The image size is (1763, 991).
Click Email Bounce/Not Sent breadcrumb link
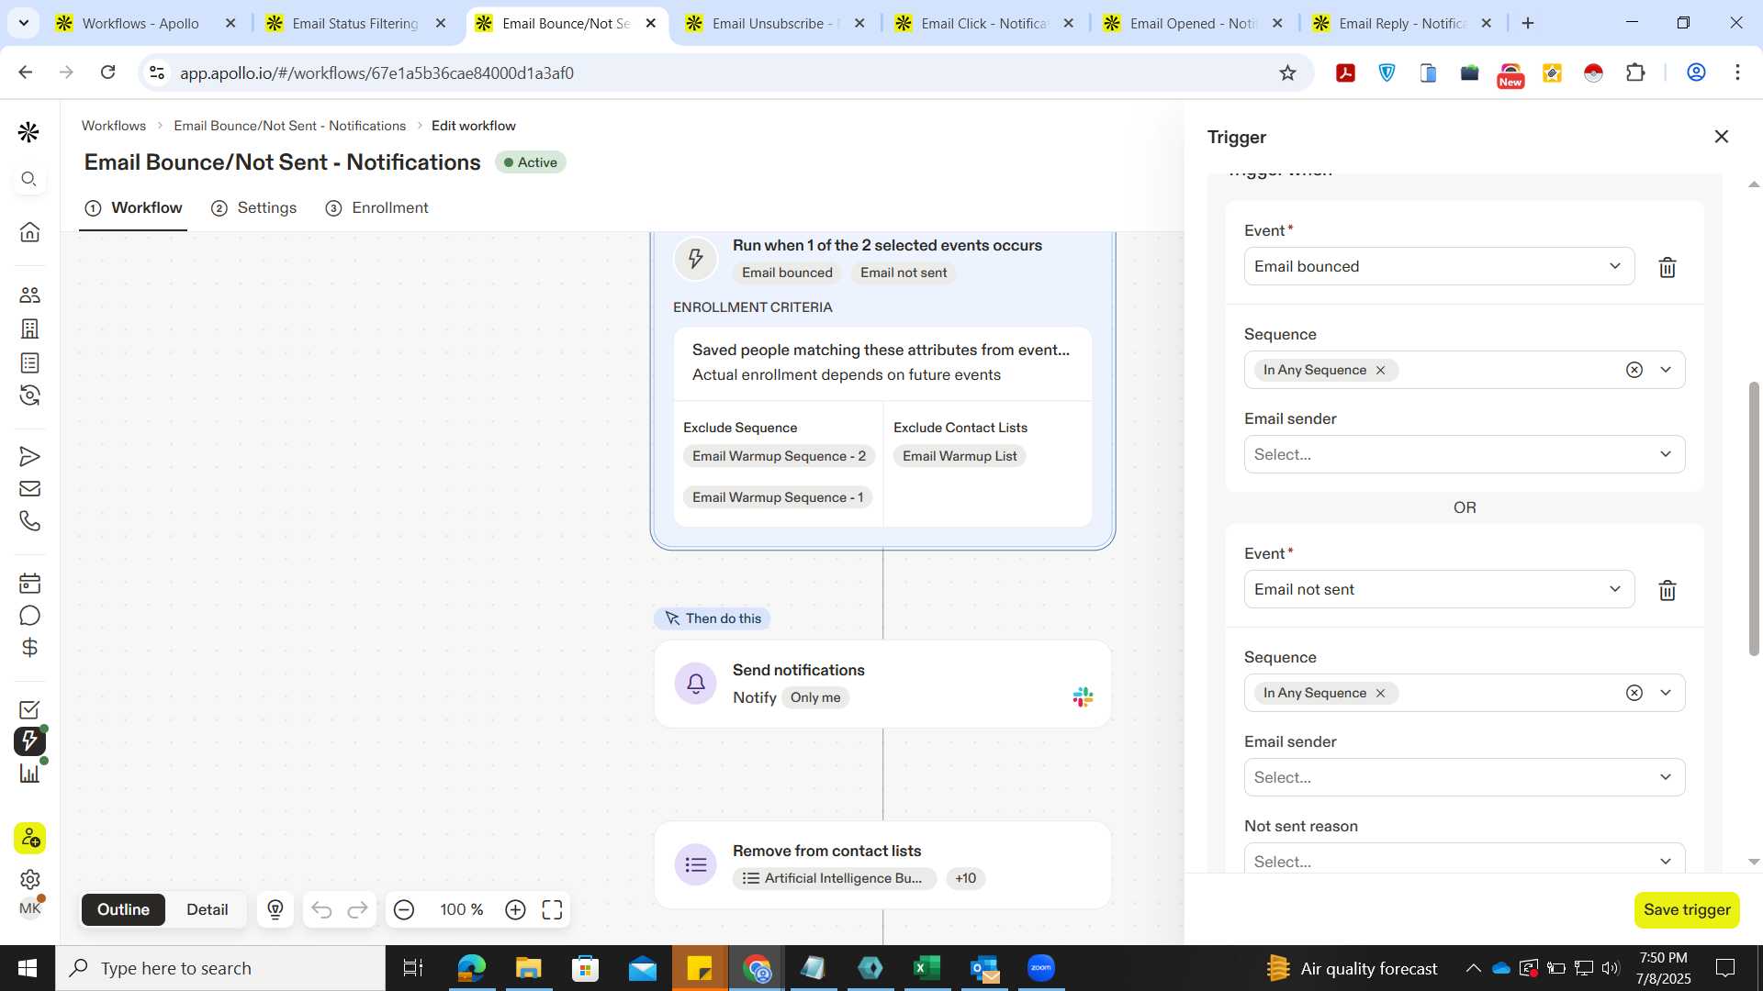(x=289, y=126)
